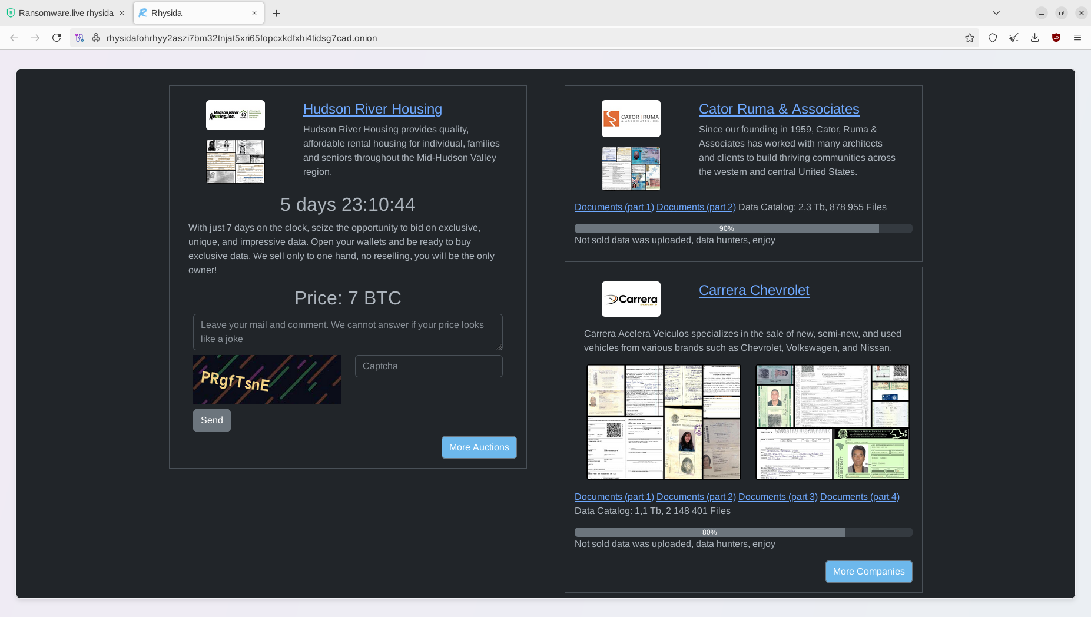Click the shield extension icon in toolbar
The width and height of the screenshot is (1091, 617).
click(993, 38)
